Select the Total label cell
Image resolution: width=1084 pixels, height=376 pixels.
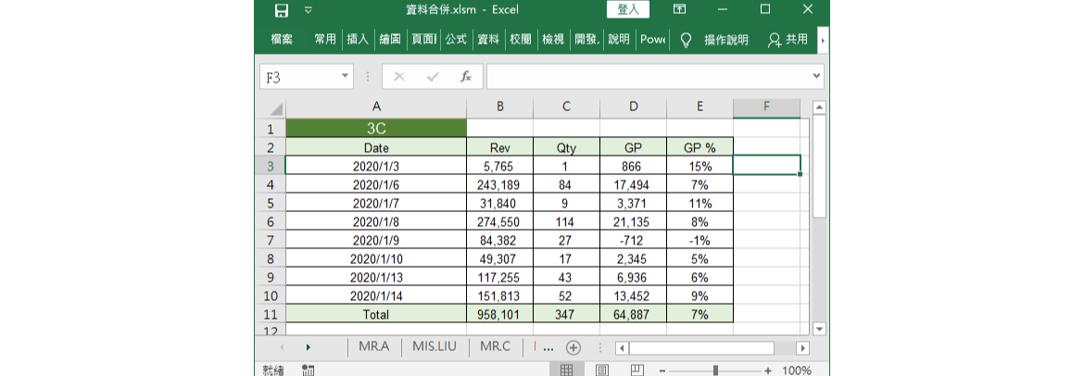coord(376,315)
